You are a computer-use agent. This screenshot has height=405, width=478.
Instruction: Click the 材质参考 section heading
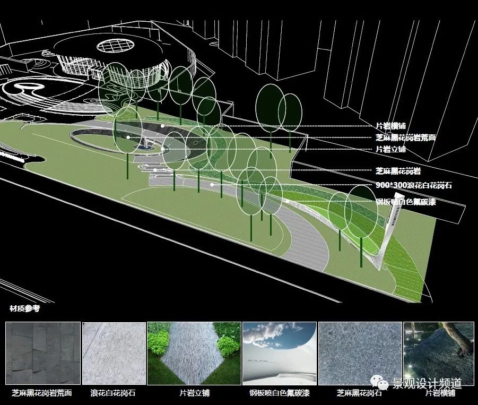24,308
